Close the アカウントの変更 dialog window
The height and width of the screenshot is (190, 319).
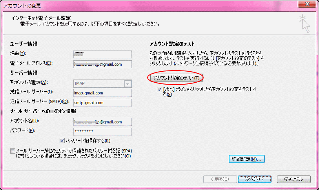[307, 4]
